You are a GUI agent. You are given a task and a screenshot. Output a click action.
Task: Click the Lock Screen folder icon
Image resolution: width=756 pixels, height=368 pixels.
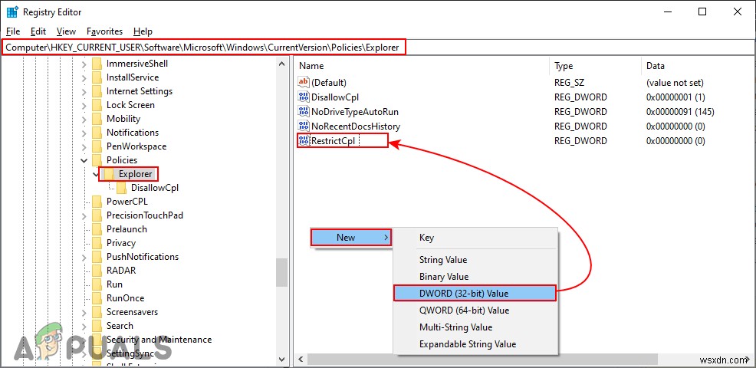click(97, 105)
